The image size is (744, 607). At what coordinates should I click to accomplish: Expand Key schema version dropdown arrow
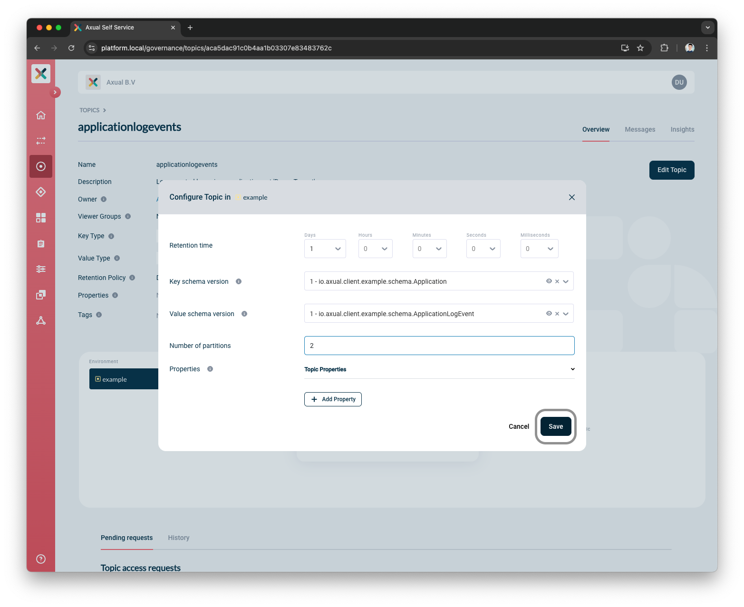(566, 281)
